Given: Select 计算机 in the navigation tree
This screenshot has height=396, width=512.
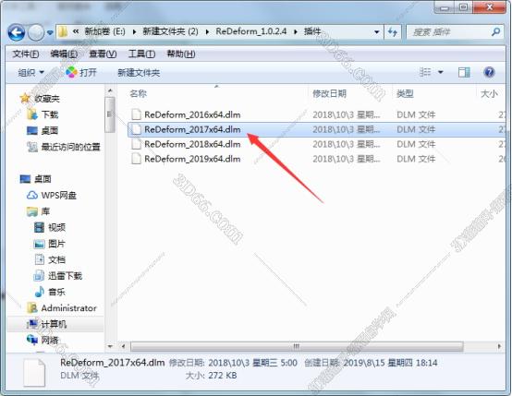Looking at the screenshot, I should click(x=54, y=324).
